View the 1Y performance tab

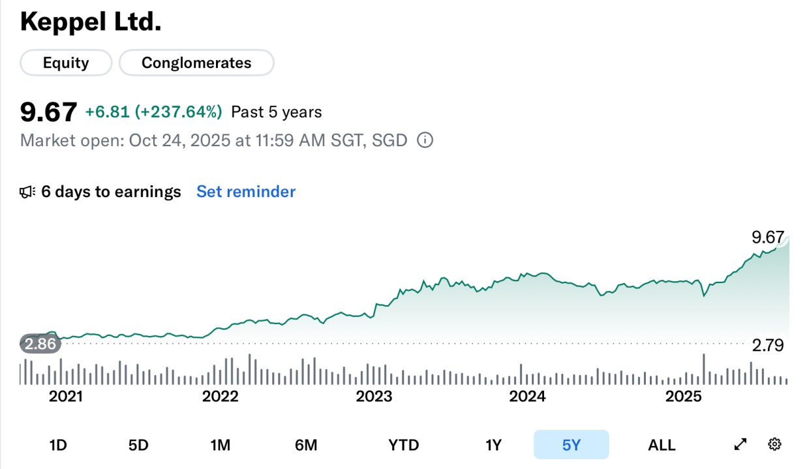tap(494, 444)
